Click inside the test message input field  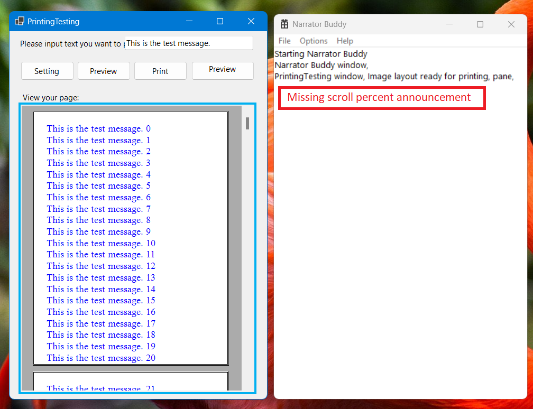[x=188, y=43]
